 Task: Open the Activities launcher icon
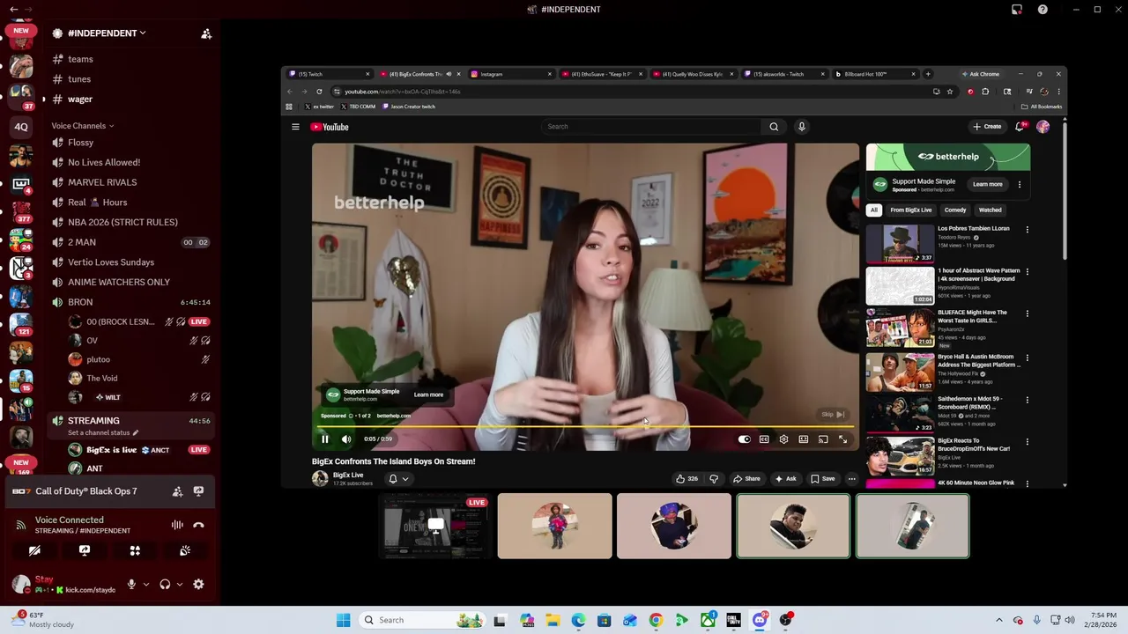[135, 550]
